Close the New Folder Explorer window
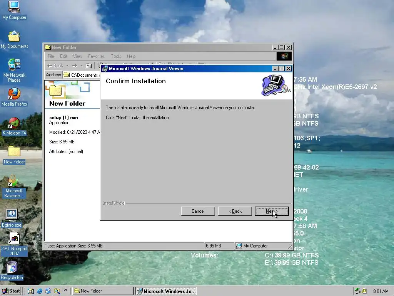This screenshot has width=394, height=296. pyautogui.click(x=289, y=47)
